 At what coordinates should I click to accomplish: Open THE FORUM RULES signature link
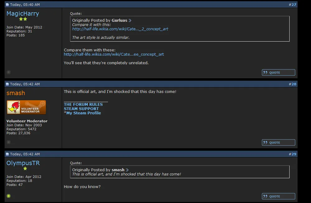coord(83,104)
